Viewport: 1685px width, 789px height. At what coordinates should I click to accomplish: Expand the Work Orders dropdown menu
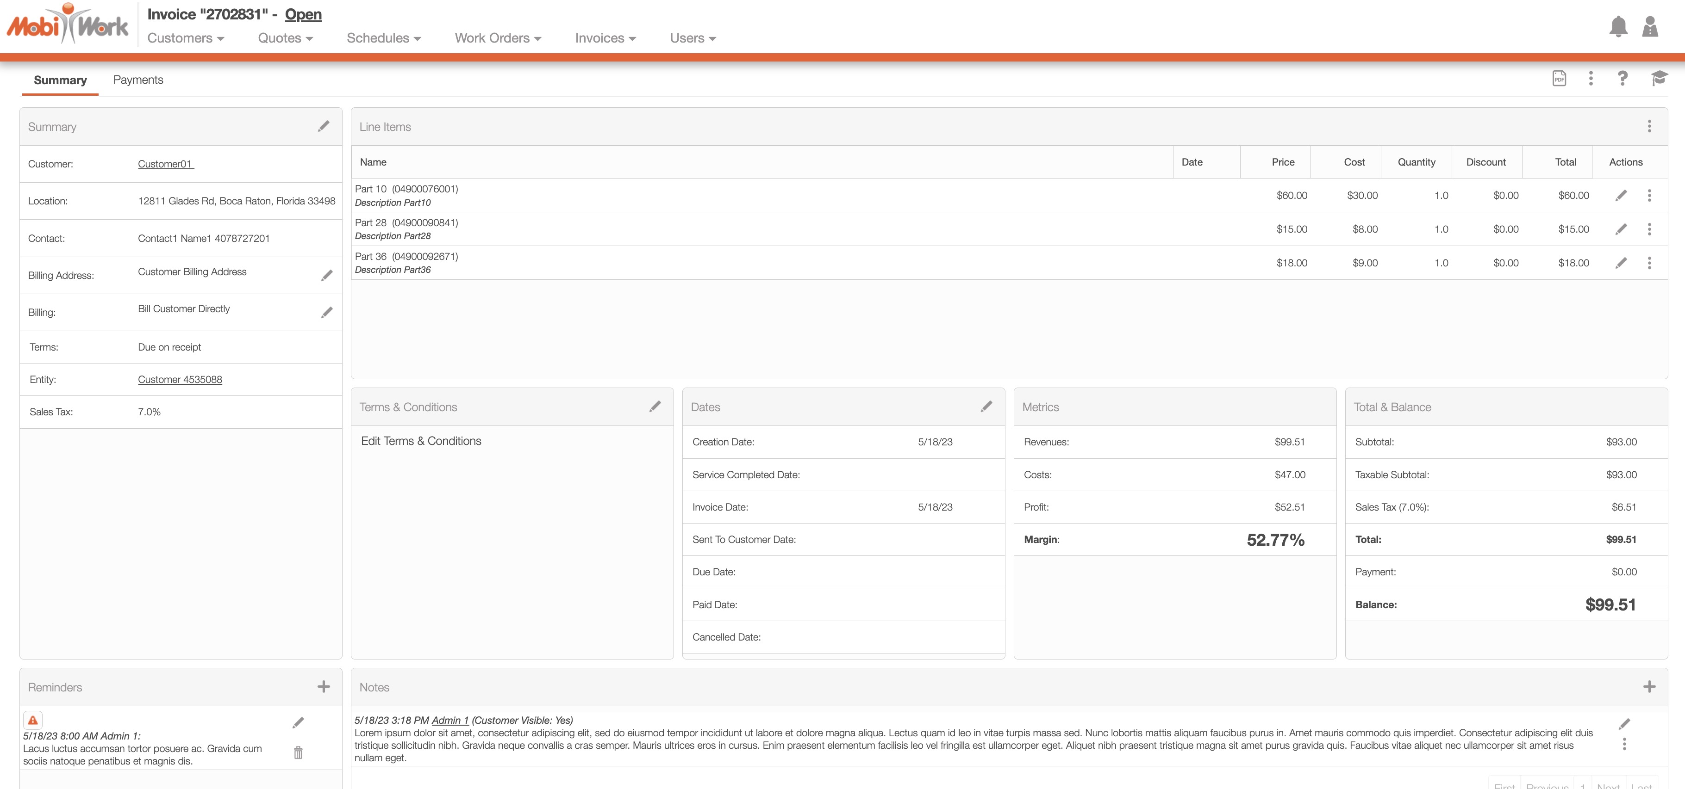click(498, 38)
